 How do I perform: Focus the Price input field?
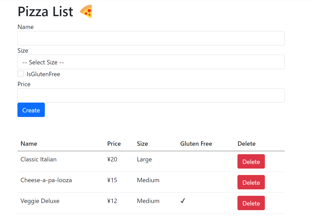tap(151, 95)
